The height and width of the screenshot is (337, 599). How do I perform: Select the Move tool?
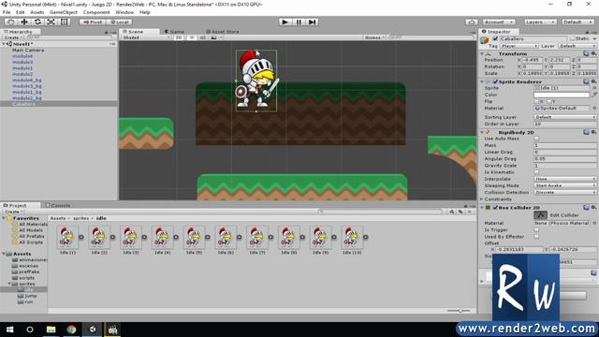pyautogui.click(x=24, y=22)
